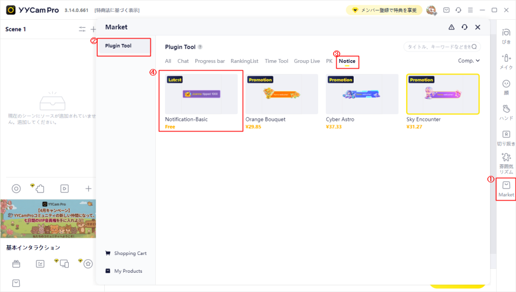Viewport: 516px width, 292px height.
Task: Expand the Comp. sort dropdown
Action: coord(469,61)
